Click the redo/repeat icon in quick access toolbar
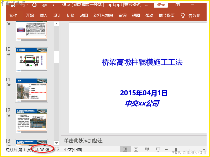Screen dimensions: 210x157 [x=34, y=5]
